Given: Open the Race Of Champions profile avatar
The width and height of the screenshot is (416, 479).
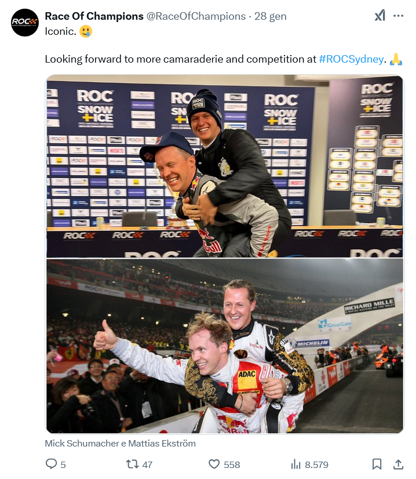Looking at the screenshot, I should tap(25, 22).
